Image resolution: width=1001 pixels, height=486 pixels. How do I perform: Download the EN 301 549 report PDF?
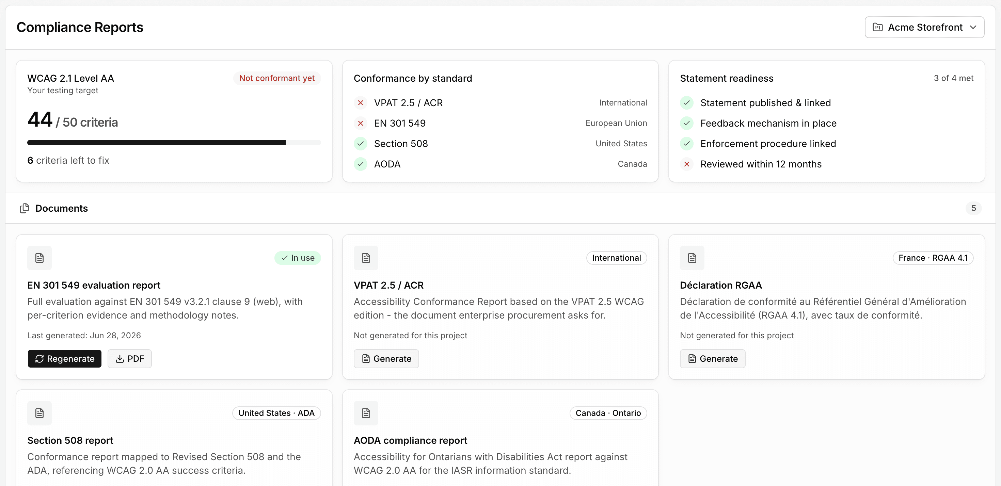(x=129, y=359)
